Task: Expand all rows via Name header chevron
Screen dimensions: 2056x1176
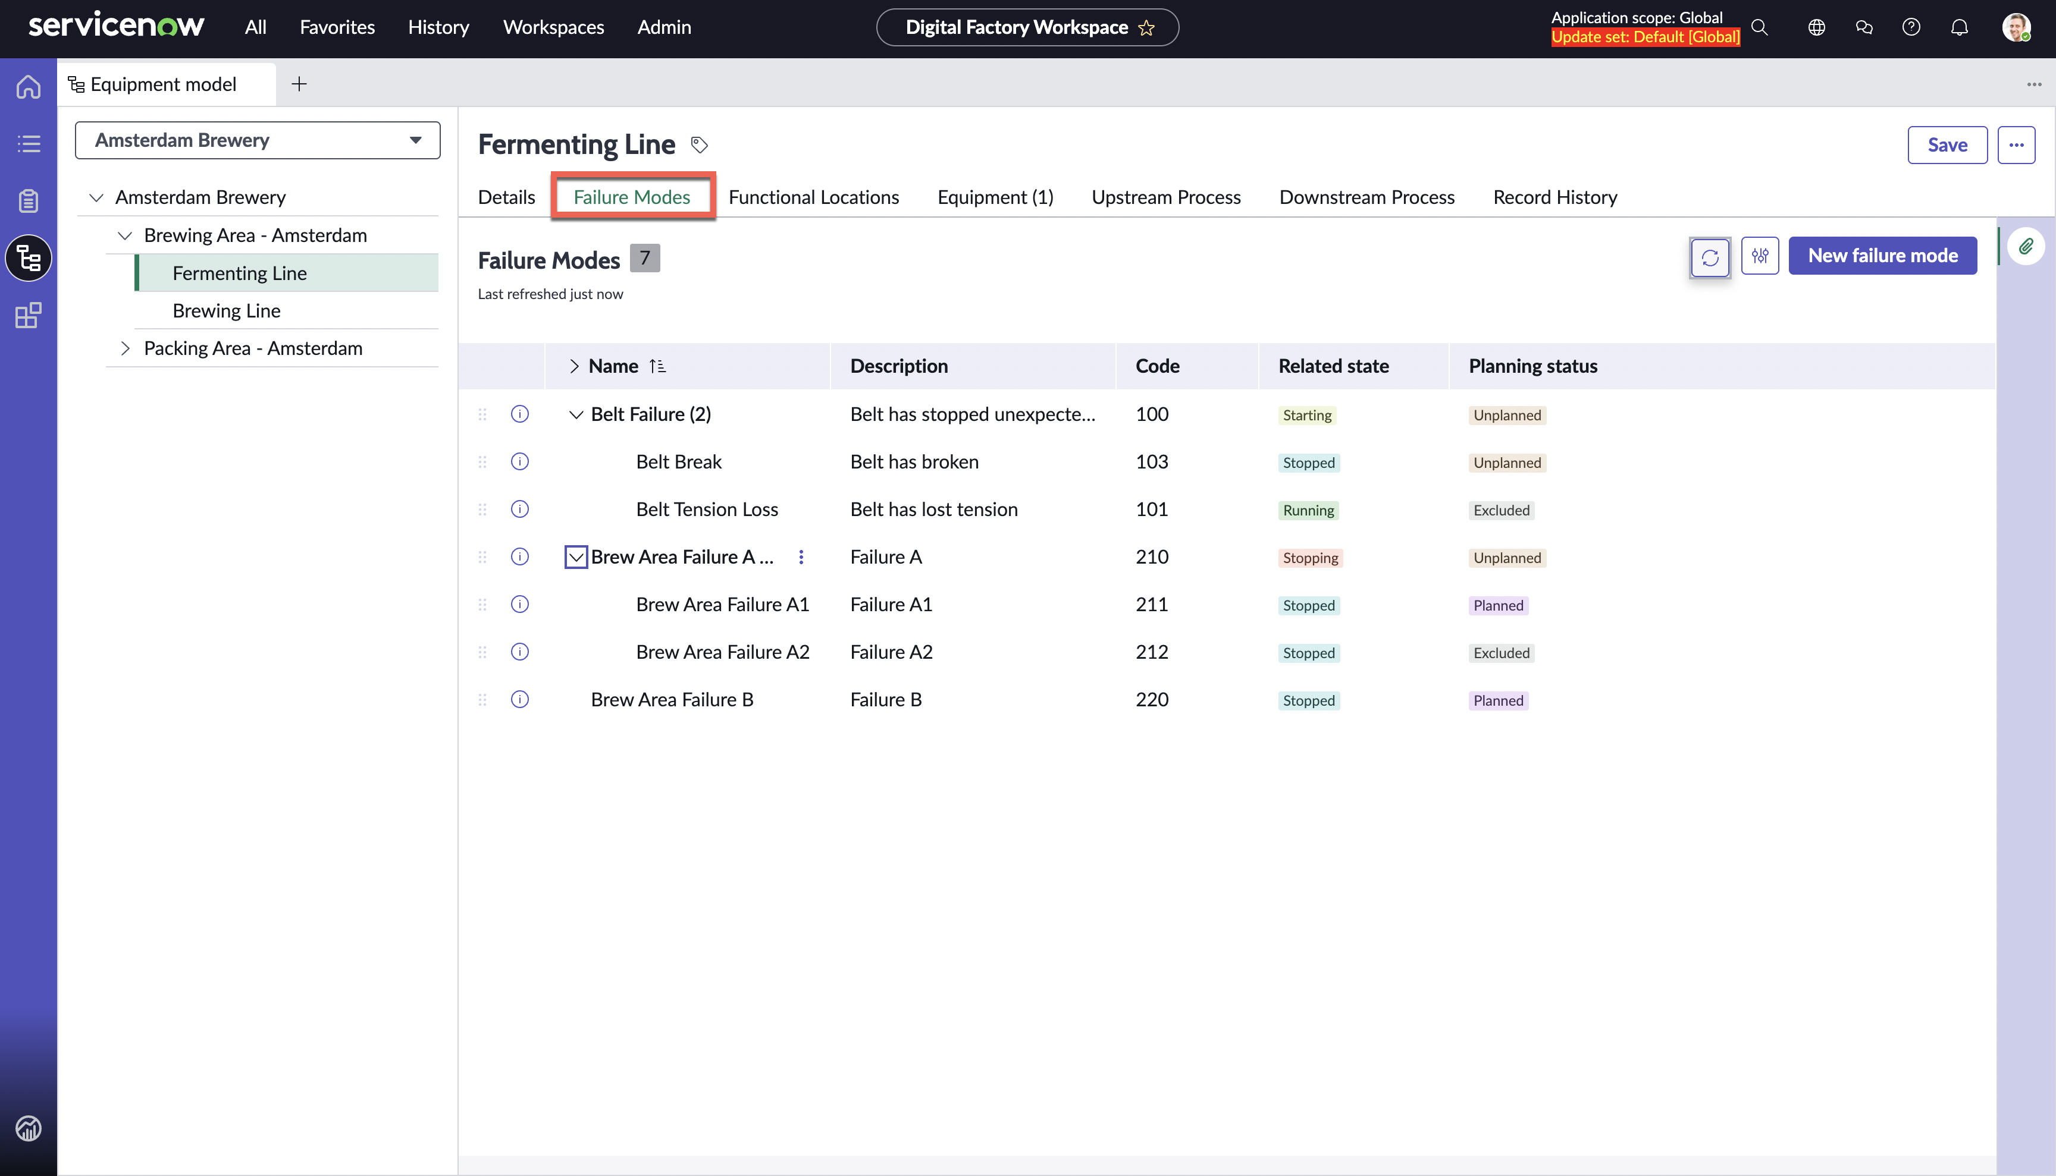Action: point(574,367)
